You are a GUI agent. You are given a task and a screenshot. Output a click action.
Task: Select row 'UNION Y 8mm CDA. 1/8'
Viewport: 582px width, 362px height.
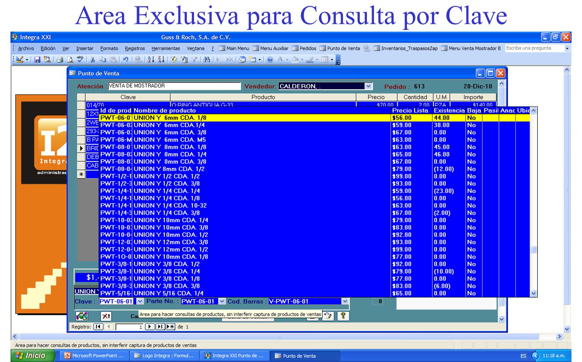(x=314, y=147)
